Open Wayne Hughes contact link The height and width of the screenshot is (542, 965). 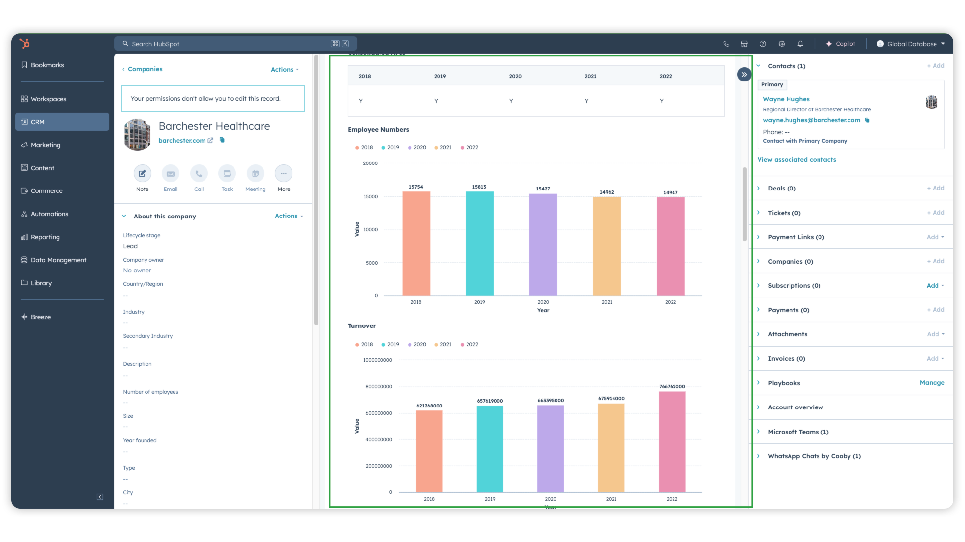pyautogui.click(x=786, y=99)
